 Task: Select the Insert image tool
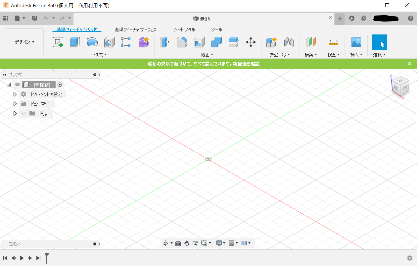coord(356,42)
